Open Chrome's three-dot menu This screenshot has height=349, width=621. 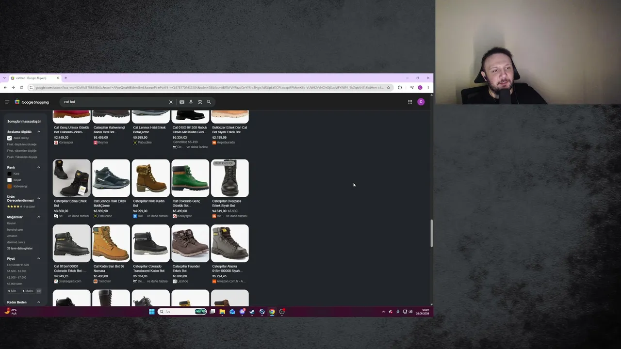(428, 88)
